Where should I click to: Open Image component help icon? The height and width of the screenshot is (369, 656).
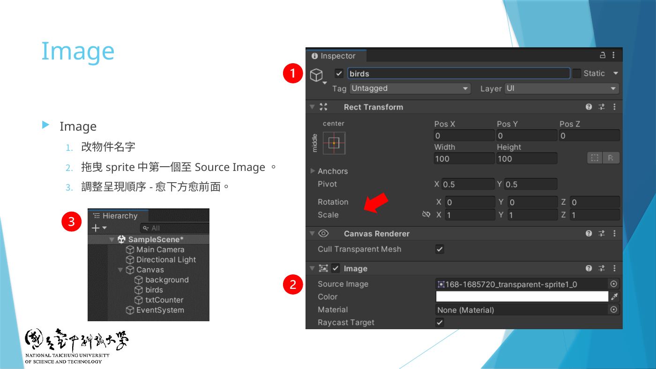pyautogui.click(x=589, y=268)
